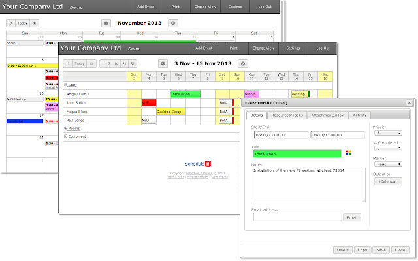Click the previous month arrow beside November 2013
Viewport: 418px width, 261px height.
(x=106, y=23)
